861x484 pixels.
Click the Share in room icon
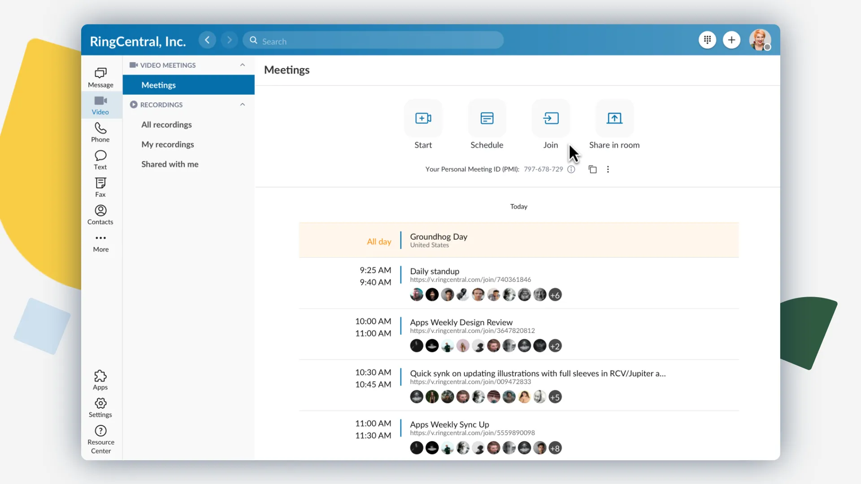[x=614, y=118]
